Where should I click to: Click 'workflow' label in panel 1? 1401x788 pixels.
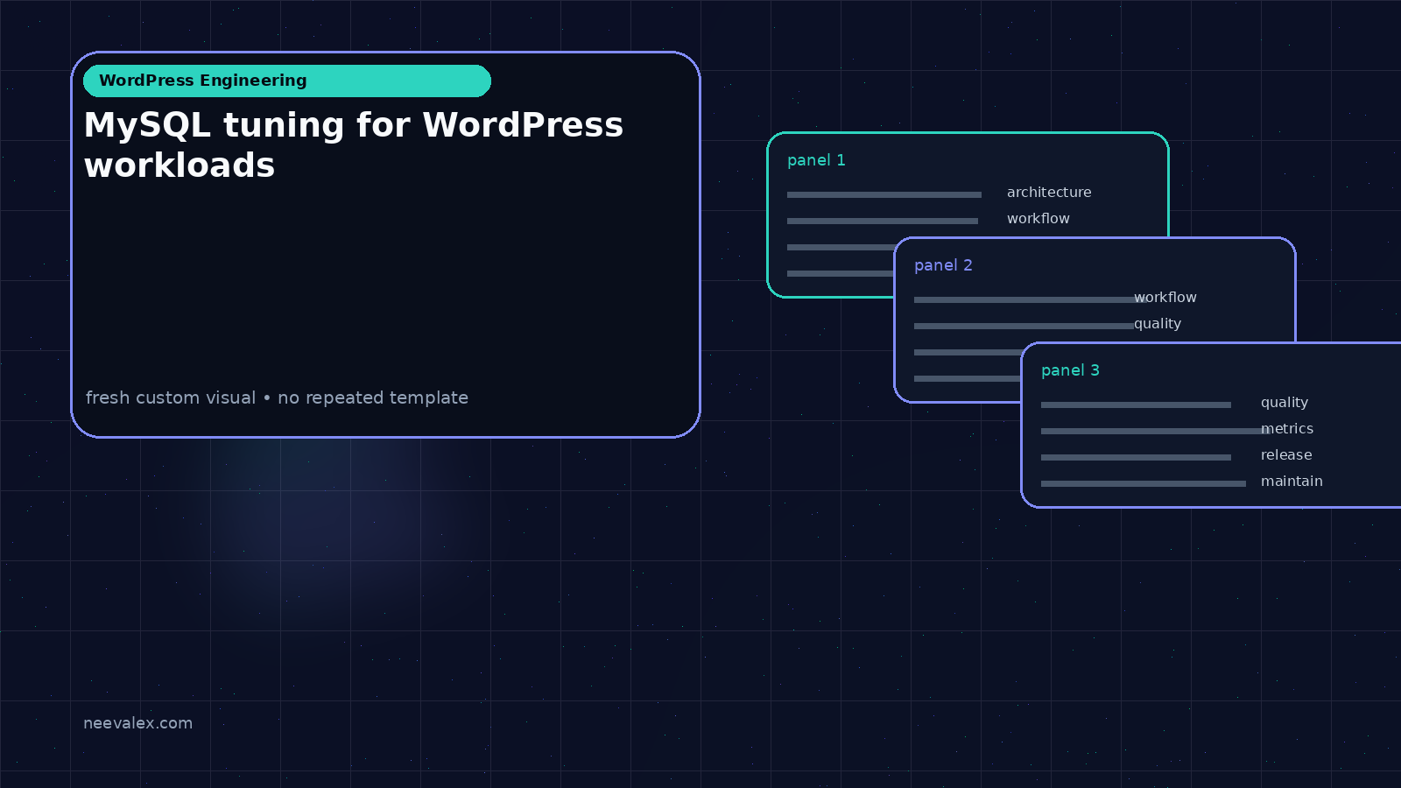click(x=1038, y=219)
